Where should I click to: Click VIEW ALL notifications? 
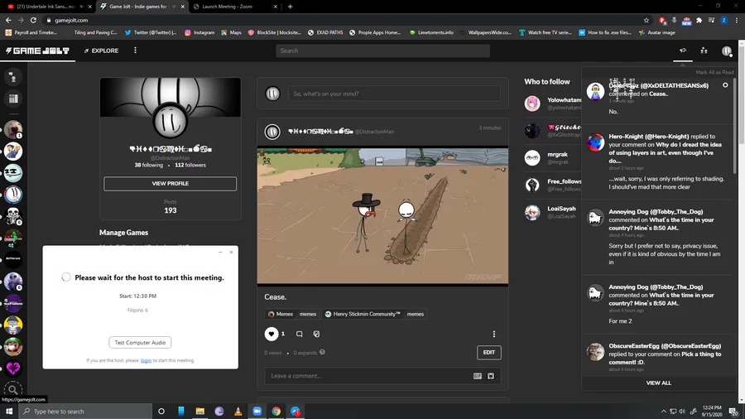tap(659, 383)
